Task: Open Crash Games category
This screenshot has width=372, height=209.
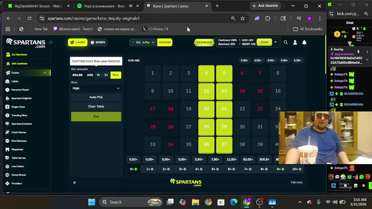Action: [x=19, y=132]
